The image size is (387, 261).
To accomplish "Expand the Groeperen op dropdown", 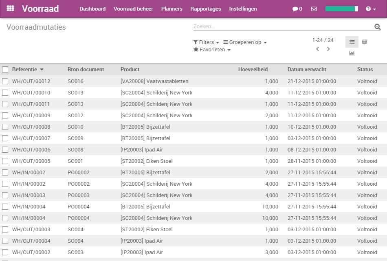I will coord(245,42).
